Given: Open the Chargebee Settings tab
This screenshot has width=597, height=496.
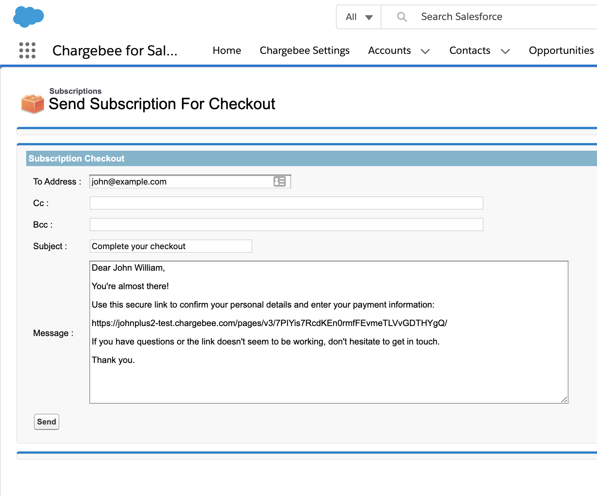Looking at the screenshot, I should pos(304,50).
